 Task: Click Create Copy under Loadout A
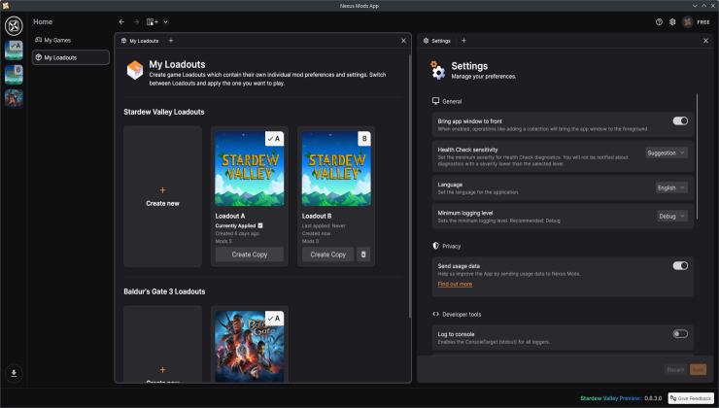[x=249, y=255]
